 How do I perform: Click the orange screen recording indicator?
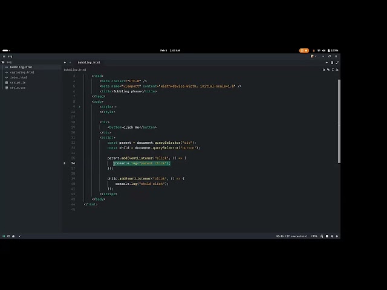[304, 51]
